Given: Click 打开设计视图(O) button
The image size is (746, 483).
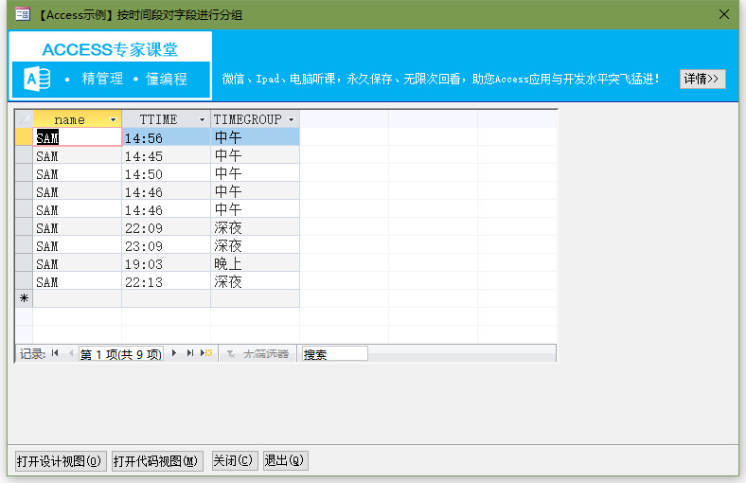Looking at the screenshot, I should point(61,460).
